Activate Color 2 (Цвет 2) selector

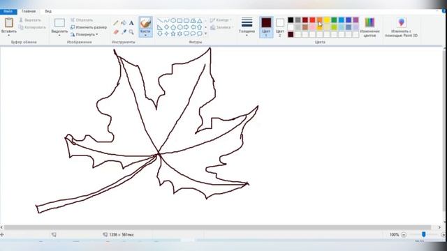coord(280,27)
